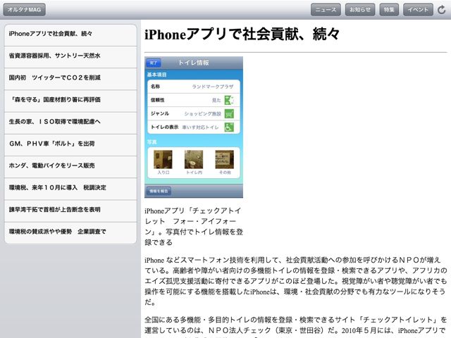Open 省資源容器採用、サントリー天然水 article
The image size is (451, 338).
tap(70, 57)
